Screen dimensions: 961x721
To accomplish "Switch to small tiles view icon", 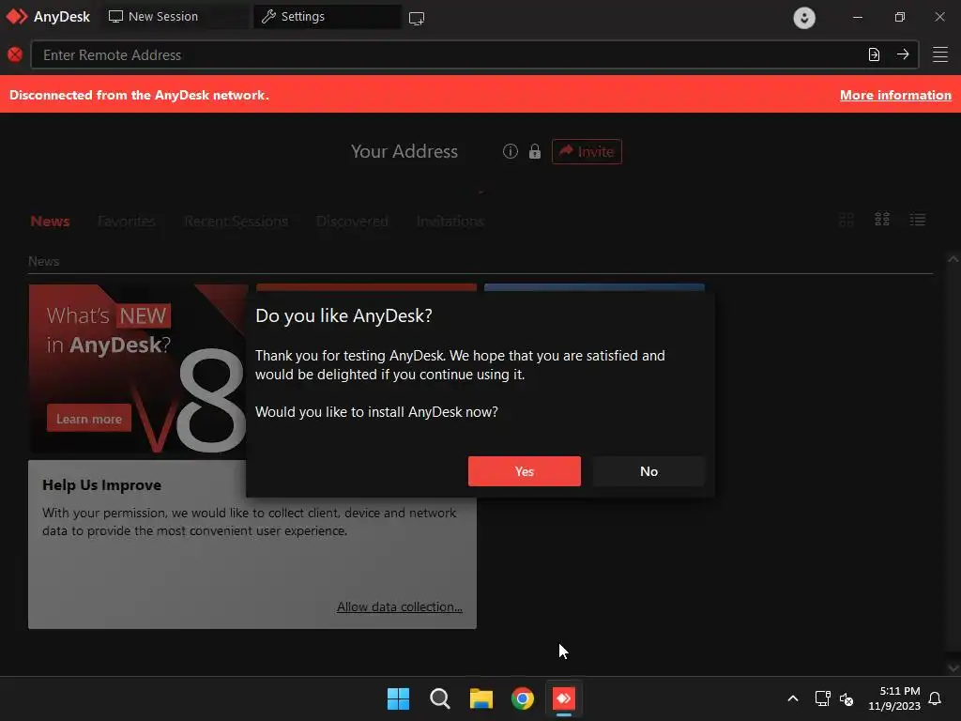I will [882, 220].
